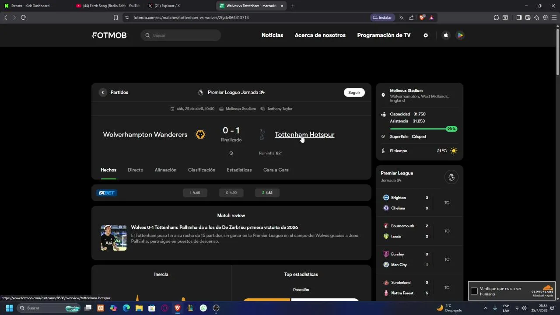Reload the page in browser
The height and width of the screenshot is (315, 560).
[x=23, y=17]
